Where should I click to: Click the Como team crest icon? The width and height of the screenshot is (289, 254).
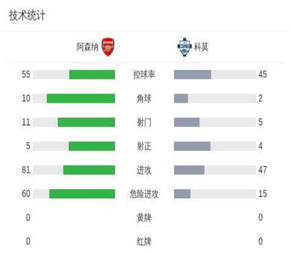pyautogui.click(x=184, y=47)
